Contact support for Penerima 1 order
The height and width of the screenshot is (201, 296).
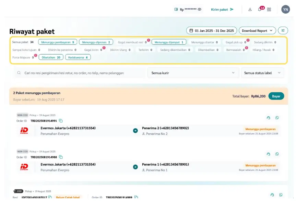tap(268, 154)
